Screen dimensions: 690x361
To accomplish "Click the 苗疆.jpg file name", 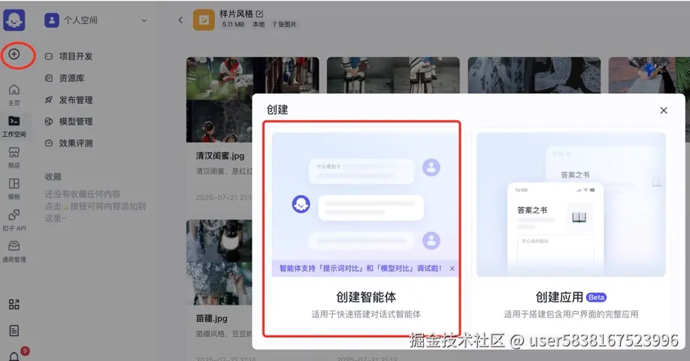I will 212,318.
